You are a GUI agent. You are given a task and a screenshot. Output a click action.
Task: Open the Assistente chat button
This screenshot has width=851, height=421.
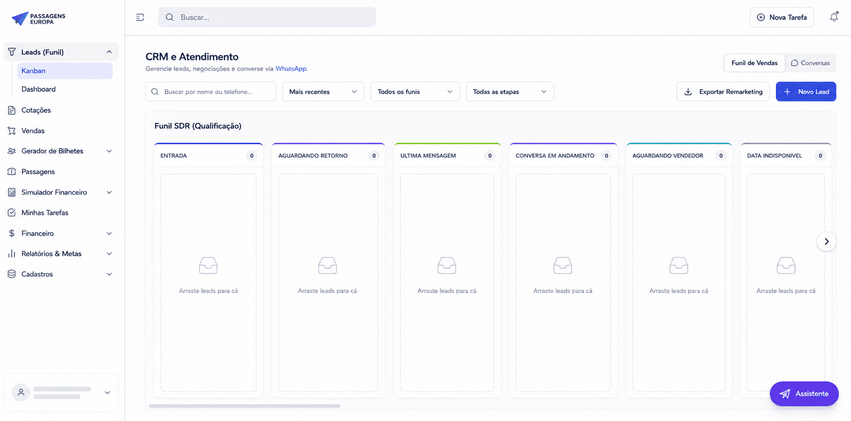click(804, 394)
